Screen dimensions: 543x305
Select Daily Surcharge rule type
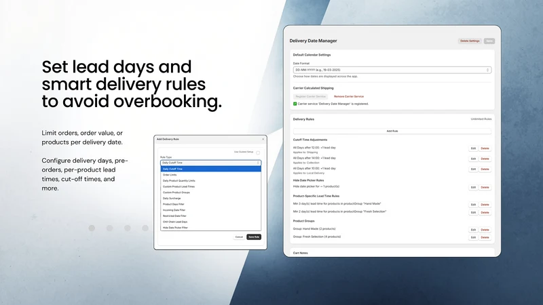pos(210,198)
